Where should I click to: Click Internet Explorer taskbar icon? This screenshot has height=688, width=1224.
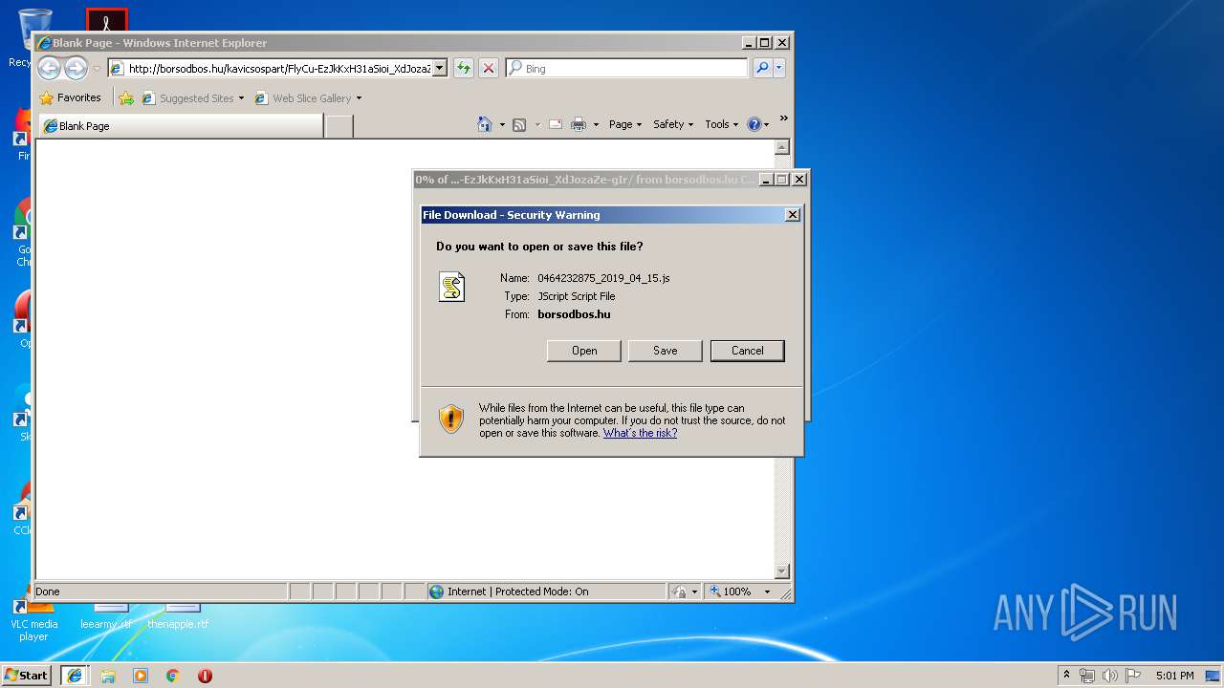tap(75, 675)
